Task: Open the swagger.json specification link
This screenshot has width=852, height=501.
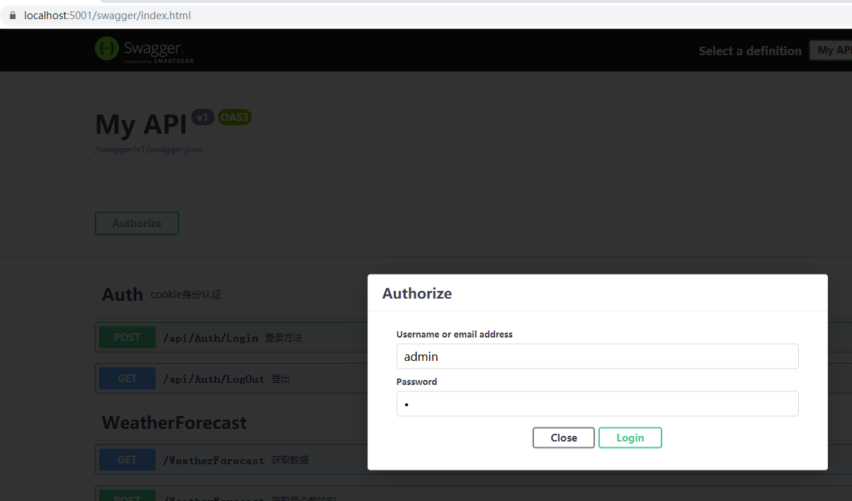Action: 148,149
